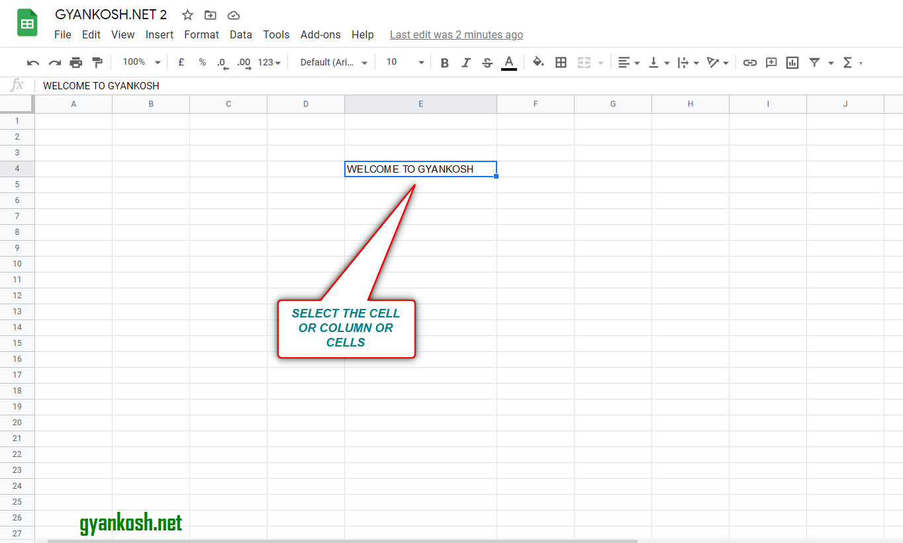This screenshot has height=543, width=903.
Task: Insert a comment with the plus-bubble icon
Action: coord(771,63)
